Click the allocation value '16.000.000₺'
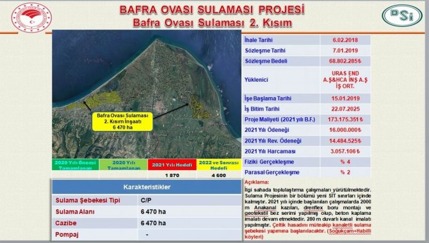This screenshot has width=429, height=243. point(345,130)
